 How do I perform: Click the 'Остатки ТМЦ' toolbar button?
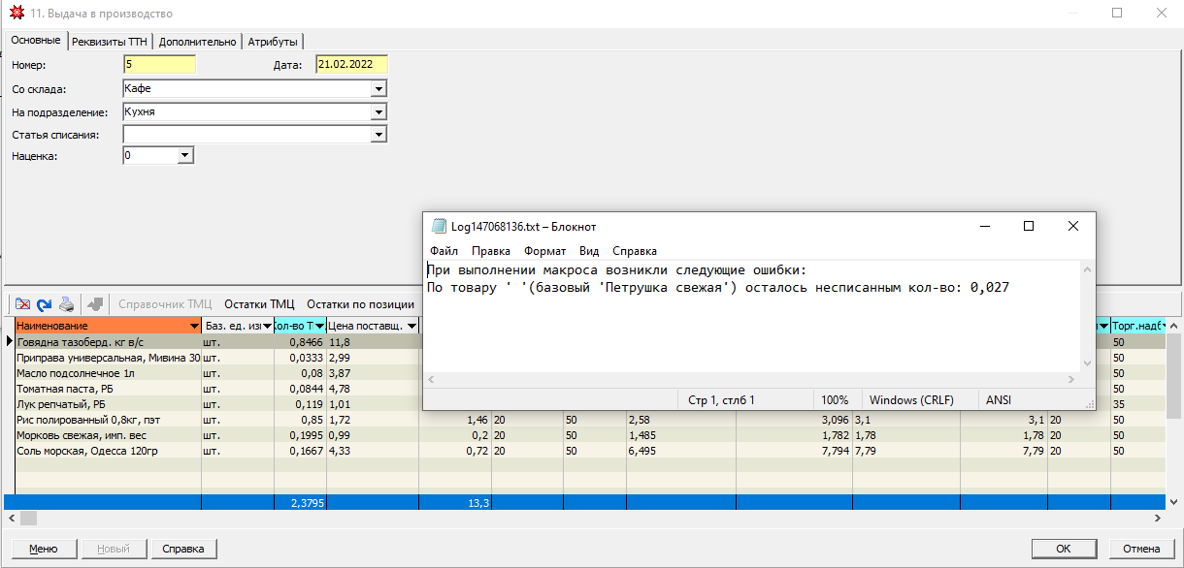259,303
